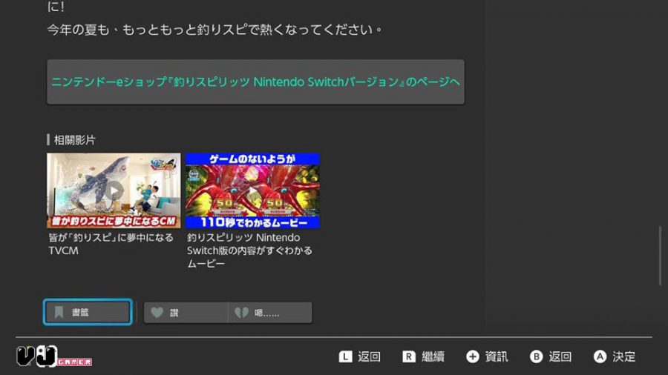Click the 繼續 label next to R
The width and height of the screenshot is (668, 375).
(433, 356)
